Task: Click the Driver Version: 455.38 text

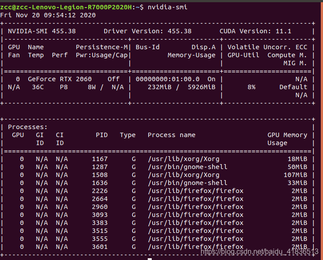Action: pyautogui.click(x=147, y=31)
